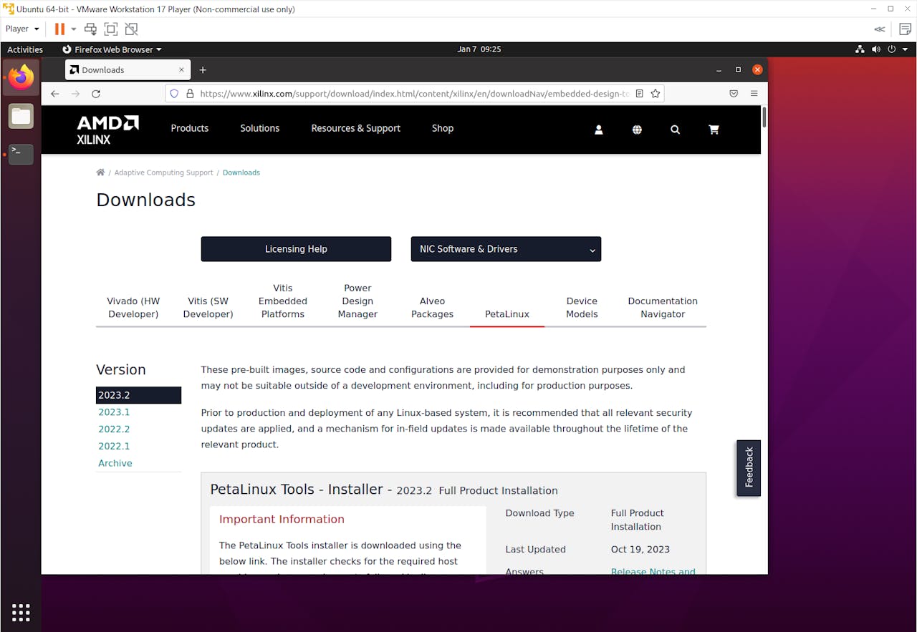Switch to Vitis (SW Developer) tab

coord(208,308)
